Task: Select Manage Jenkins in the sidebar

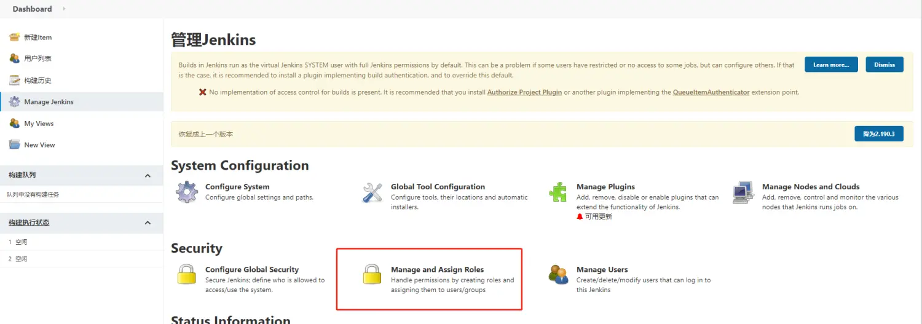Action: click(49, 102)
